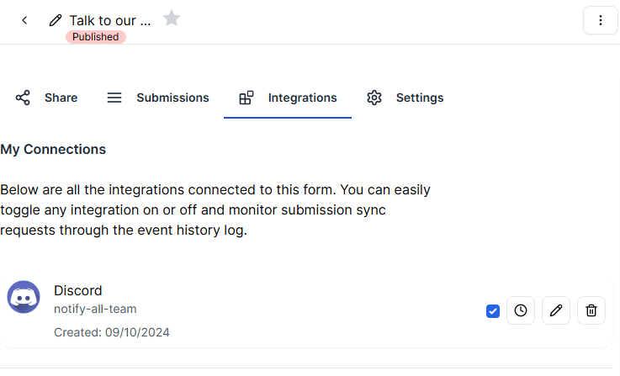Click the Settings gear icon
620x376 pixels.
(x=374, y=98)
